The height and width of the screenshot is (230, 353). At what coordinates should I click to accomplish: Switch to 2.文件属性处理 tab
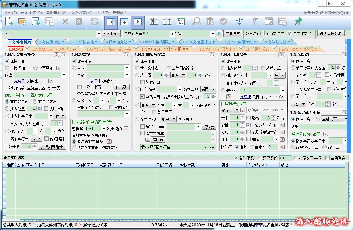coord(51,42)
